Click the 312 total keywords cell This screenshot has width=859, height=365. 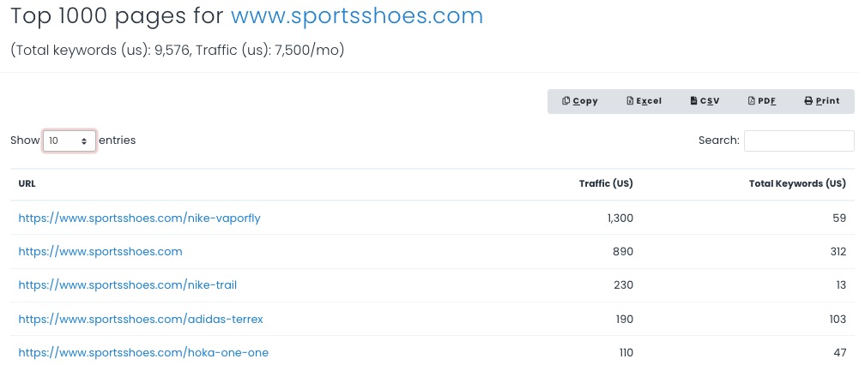point(837,252)
